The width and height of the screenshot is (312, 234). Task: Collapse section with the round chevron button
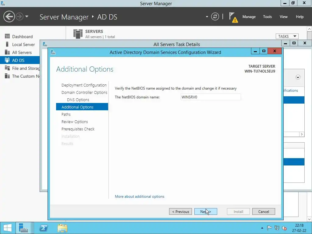click(x=298, y=77)
